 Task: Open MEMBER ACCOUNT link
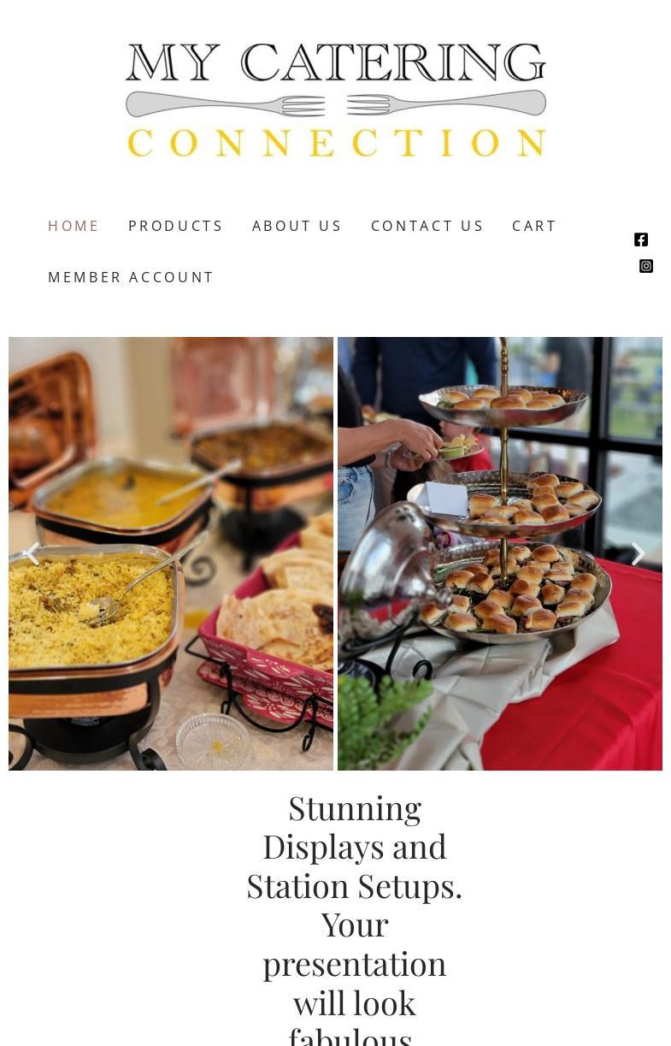[131, 277]
